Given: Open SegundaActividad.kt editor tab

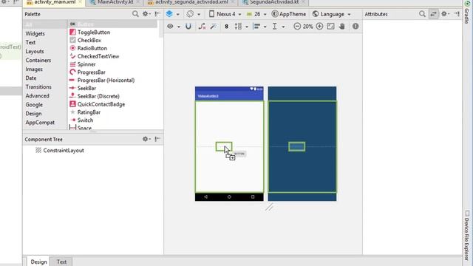Looking at the screenshot, I should [274, 2].
